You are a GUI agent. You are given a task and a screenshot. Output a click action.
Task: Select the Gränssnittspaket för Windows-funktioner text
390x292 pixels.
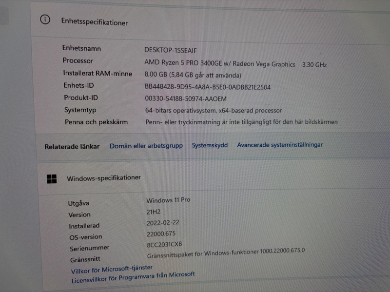(x=226, y=253)
